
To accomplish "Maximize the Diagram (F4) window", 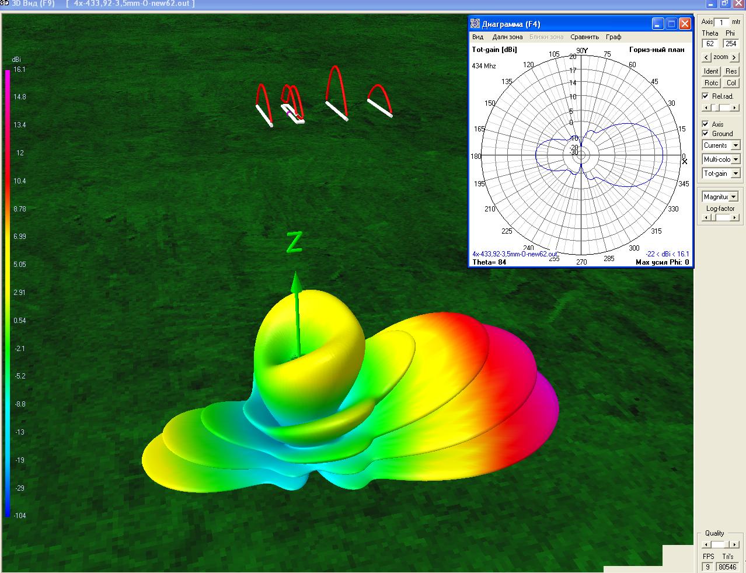I will pos(671,24).
